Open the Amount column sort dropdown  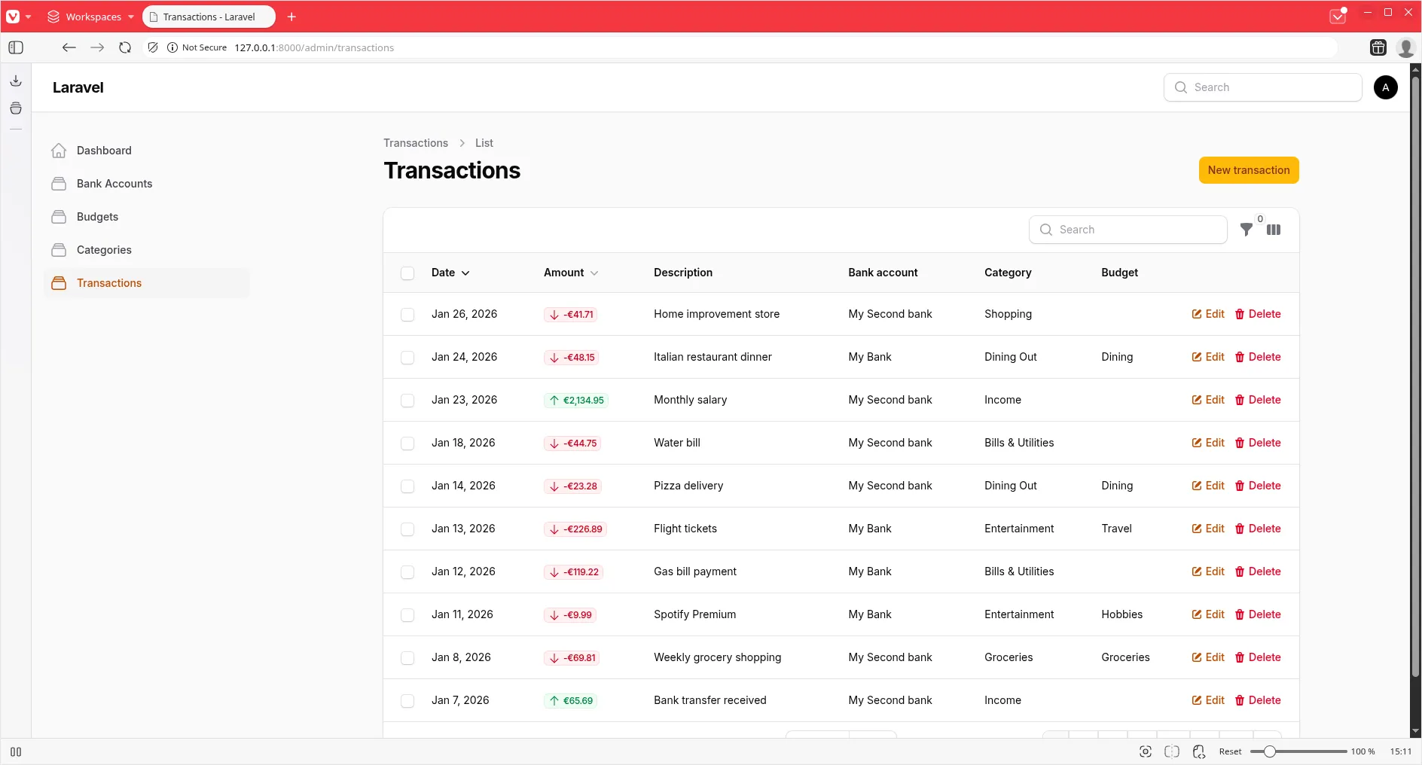594,273
